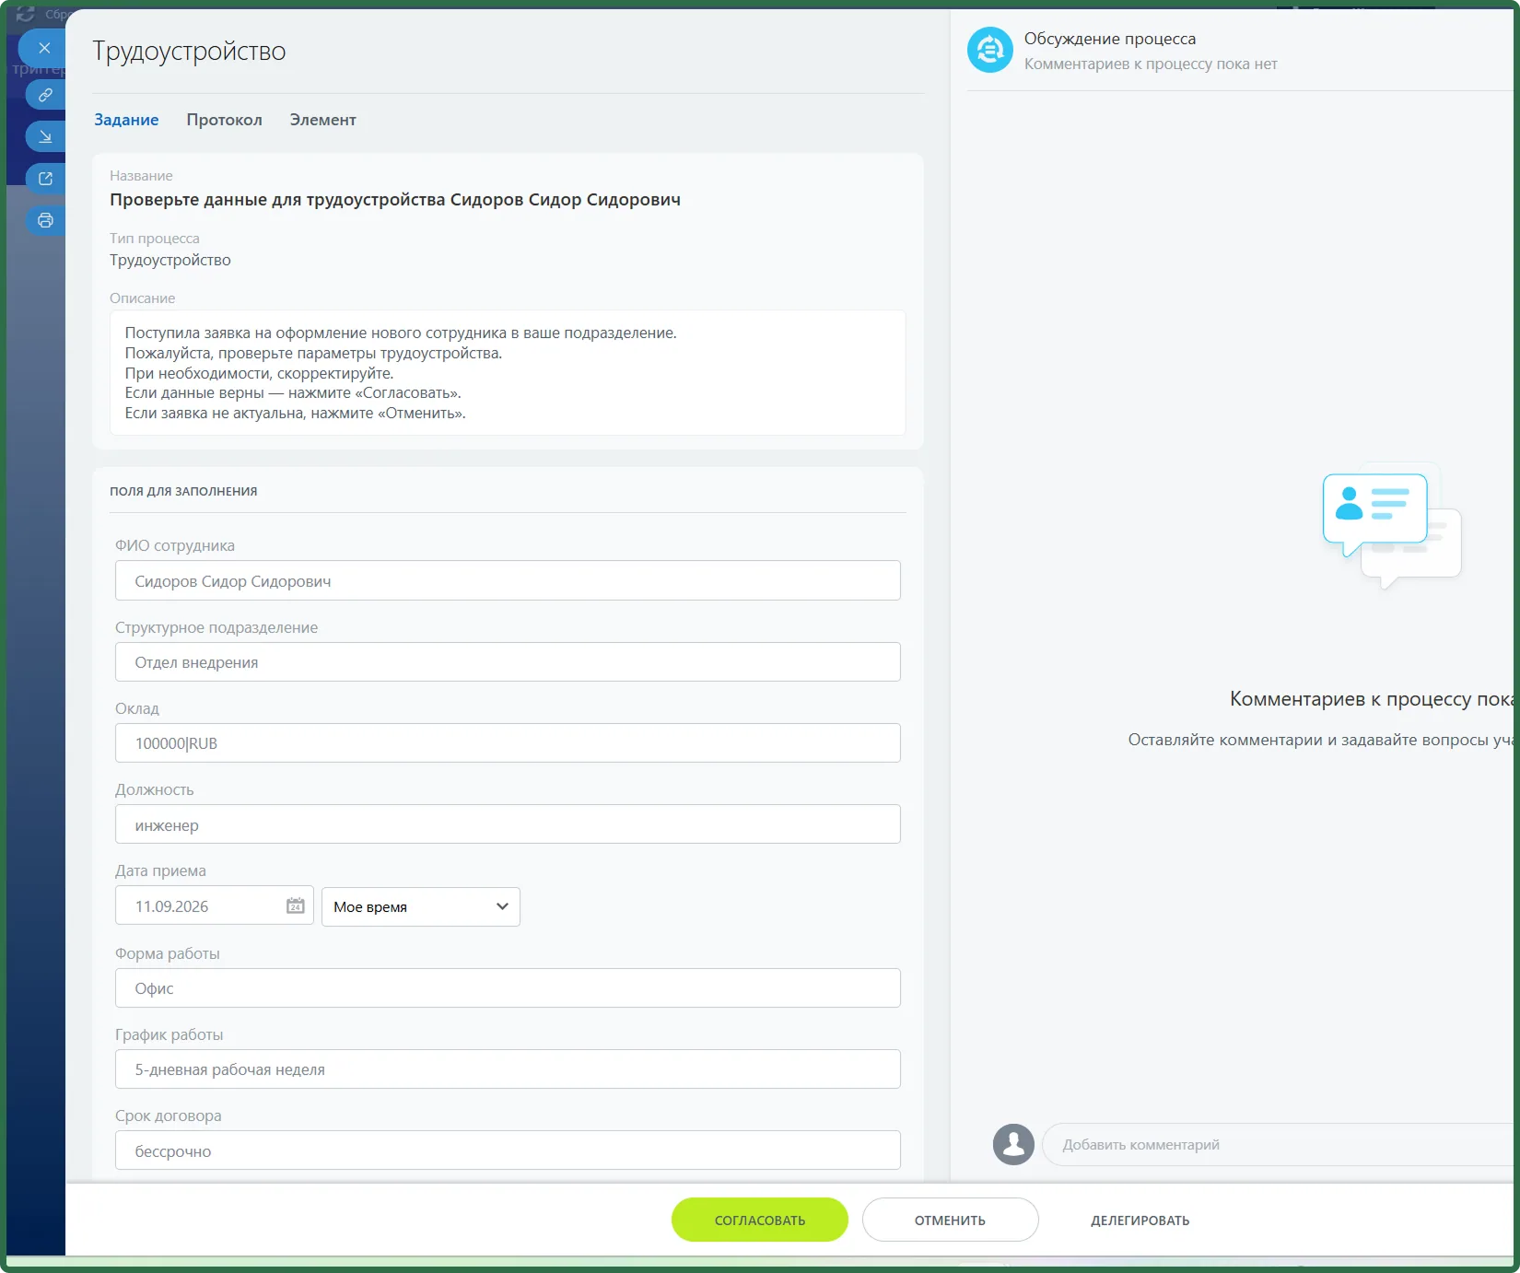Switch to the Задание tab

click(126, 120)
